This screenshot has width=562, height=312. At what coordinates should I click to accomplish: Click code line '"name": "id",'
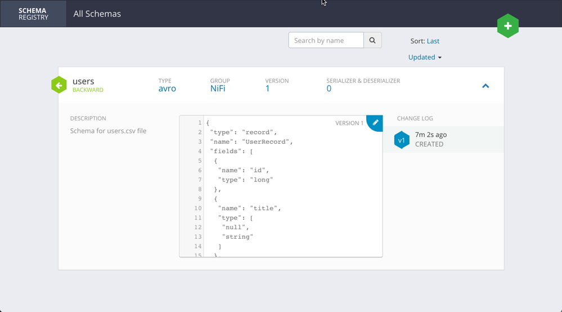pyautogui.click(x=244, y=170)
